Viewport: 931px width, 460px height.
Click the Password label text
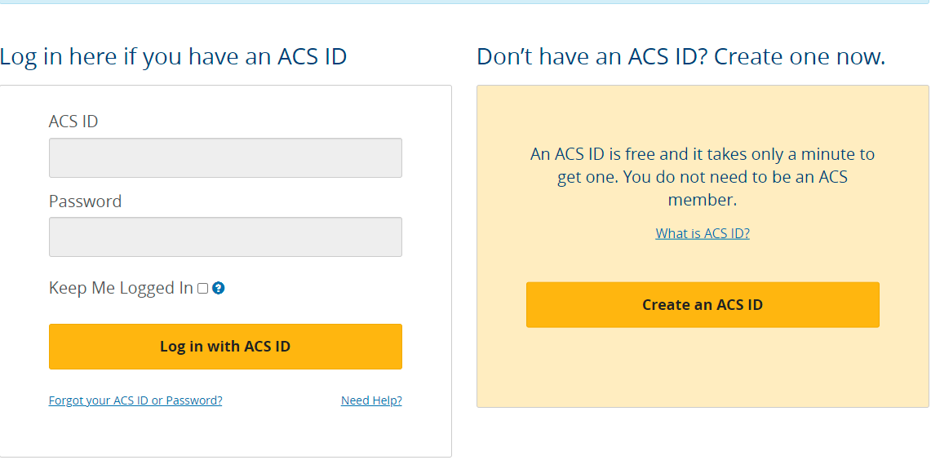click(85, 201)
